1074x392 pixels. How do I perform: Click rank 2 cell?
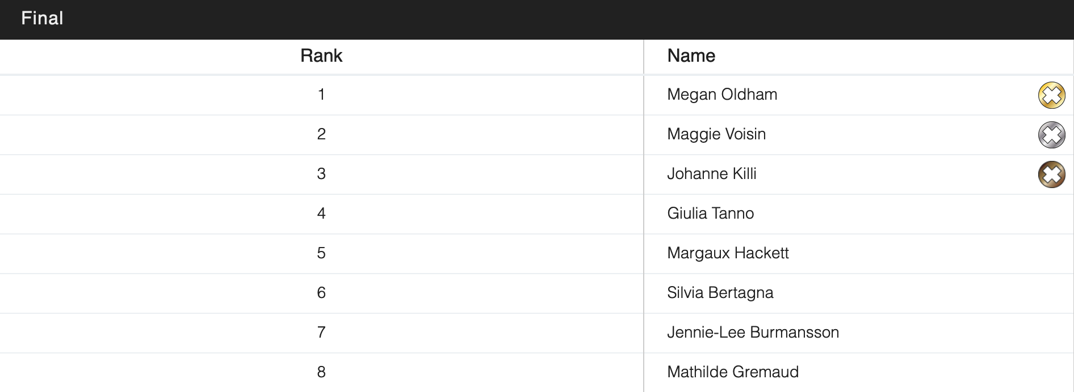point(321,134)
